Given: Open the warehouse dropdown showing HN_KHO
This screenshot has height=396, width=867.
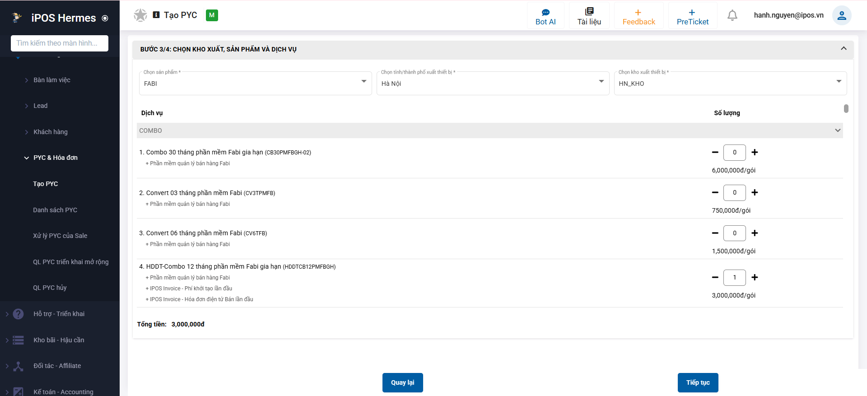Looking at the screenshot, I should (x=730, y=83).
